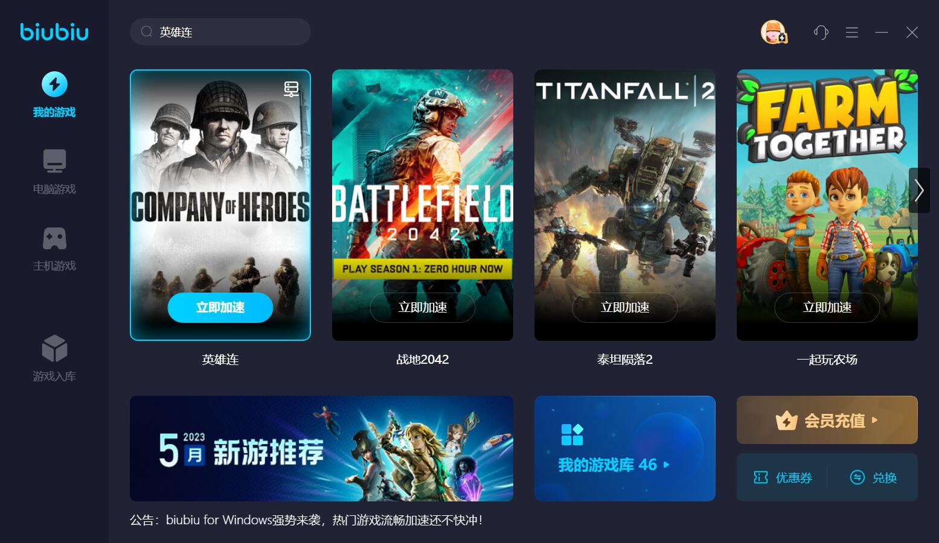
Task: Start 立即加速 for 英雄连
Action: (220, 308)
